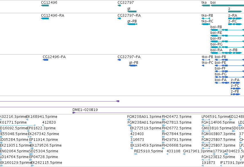
Task: Click transcript tko-RB
Action: (206, 18)
